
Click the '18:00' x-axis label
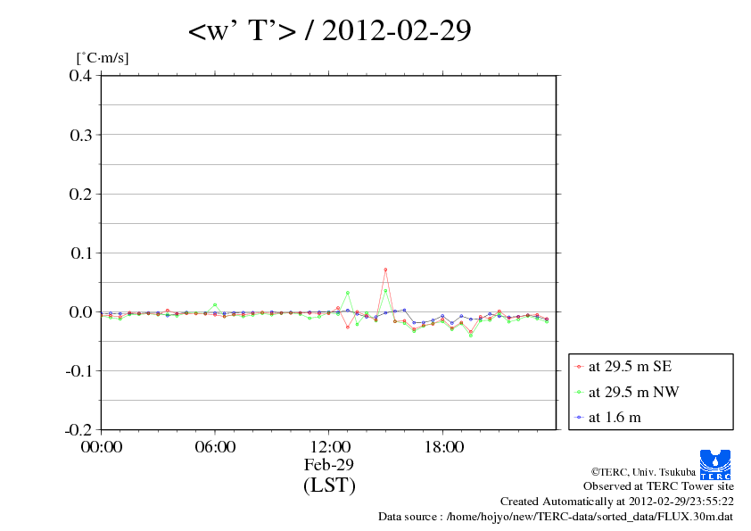pyautogui.click(x=443, y=446)
